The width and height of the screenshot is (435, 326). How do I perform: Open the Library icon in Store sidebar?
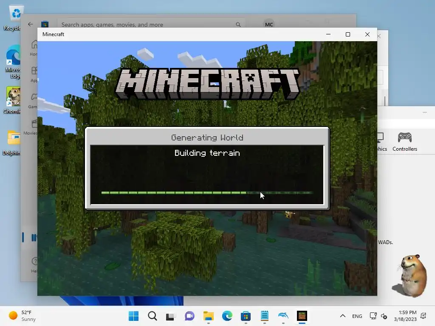(34, 238)
